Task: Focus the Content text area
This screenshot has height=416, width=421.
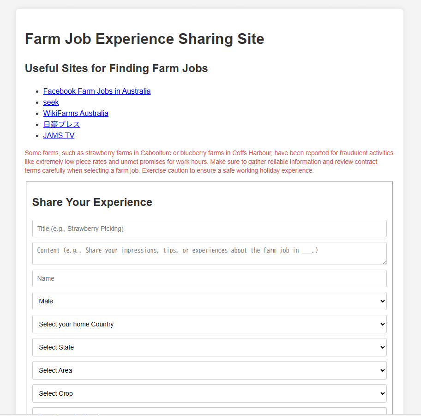Action: 209,253
